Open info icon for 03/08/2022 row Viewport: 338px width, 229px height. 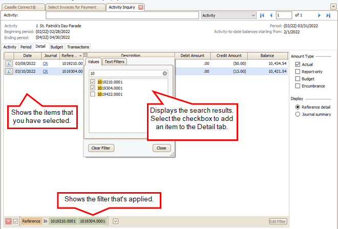tap(9, 63)
